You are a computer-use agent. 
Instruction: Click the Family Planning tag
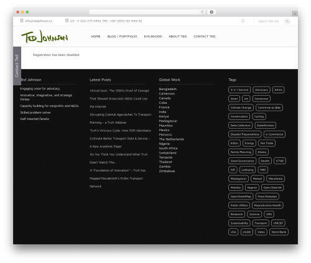241,152
